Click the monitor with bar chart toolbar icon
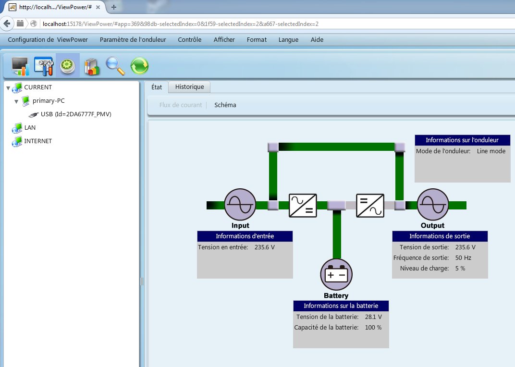Viewport: 515px width, 367px height. tap(20, 66)
